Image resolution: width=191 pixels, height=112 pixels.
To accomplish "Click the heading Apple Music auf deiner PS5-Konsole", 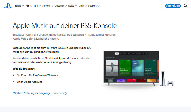I will (x=65, y=26).
